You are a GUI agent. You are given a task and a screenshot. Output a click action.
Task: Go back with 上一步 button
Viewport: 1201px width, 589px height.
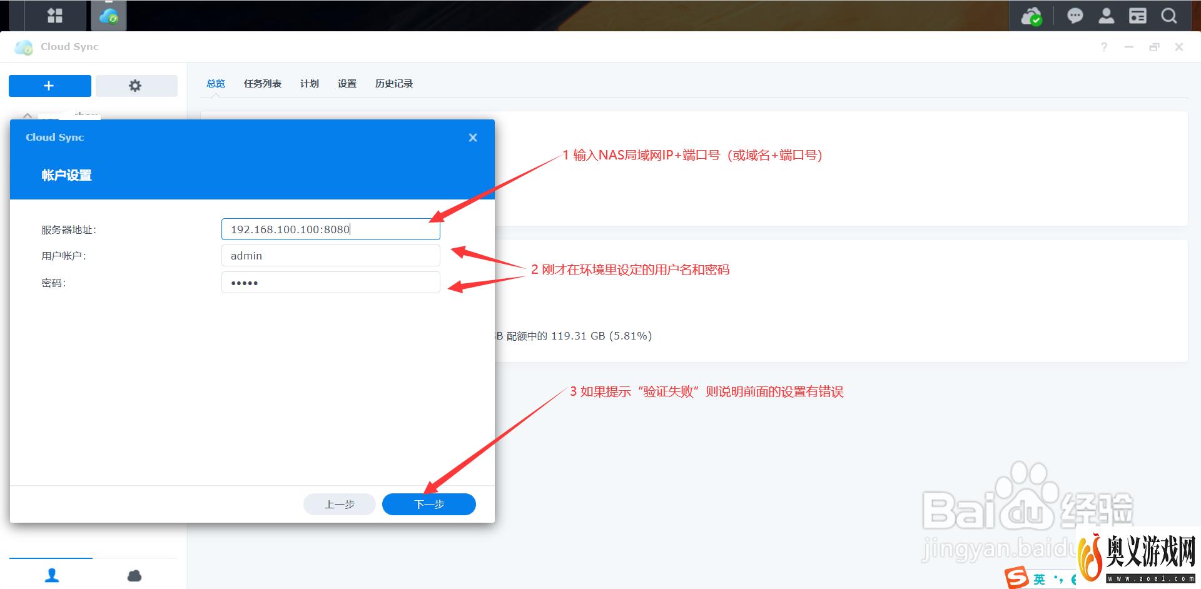coord(340,504)
